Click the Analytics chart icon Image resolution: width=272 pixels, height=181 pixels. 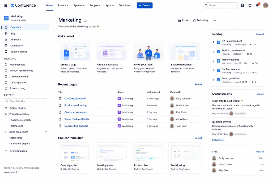coord(6,40)
